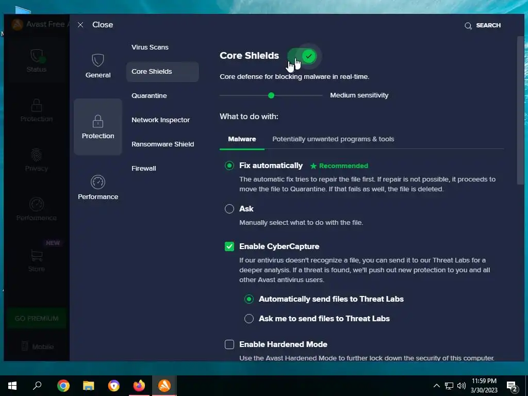
Task: Click the SEARCH label
Action: coord(488,26)
